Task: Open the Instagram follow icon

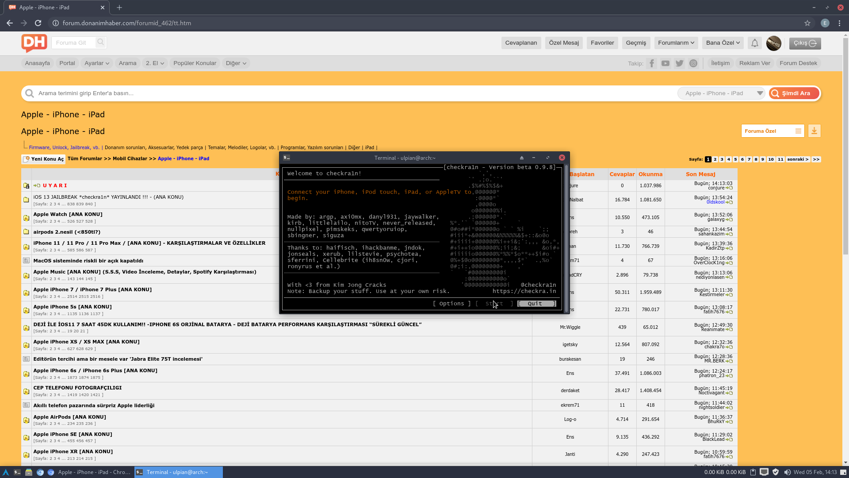Action: (x=693, y=63)
